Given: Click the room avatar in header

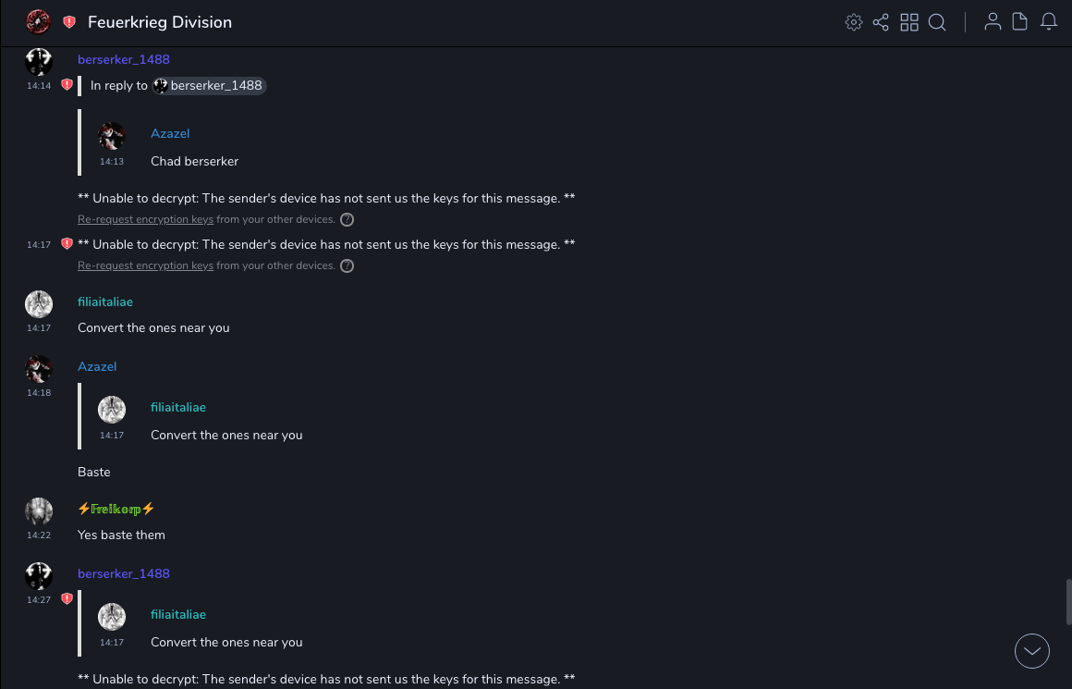Looking at the screenshot, I should point(38,21).
